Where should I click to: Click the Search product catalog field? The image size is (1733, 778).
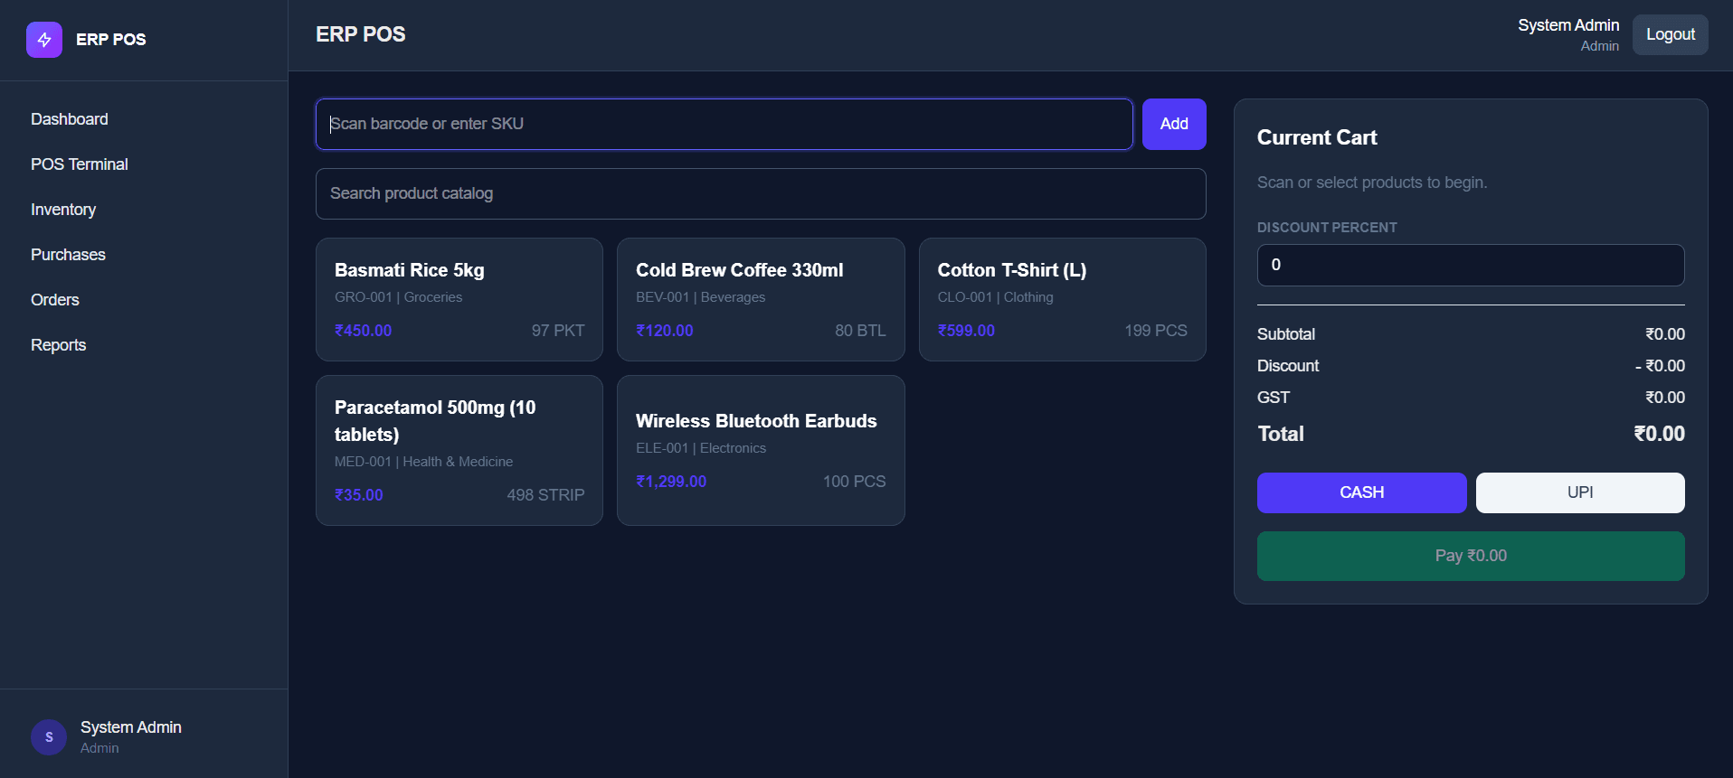[761, 193]
